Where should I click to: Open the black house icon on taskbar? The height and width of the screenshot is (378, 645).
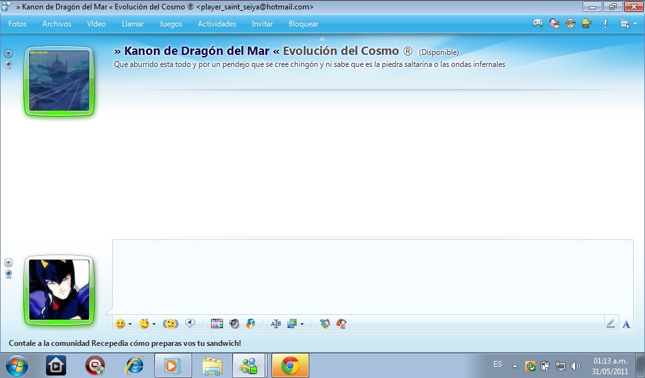click(55, 365)
